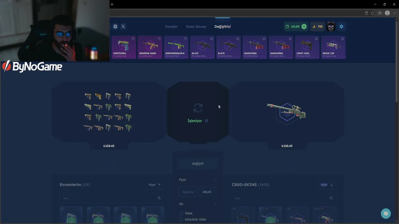The width and height of the screenshot is (399, 224).
Task: Focus the Başlangıç minimum price field
Action: (x=188, y=192)
